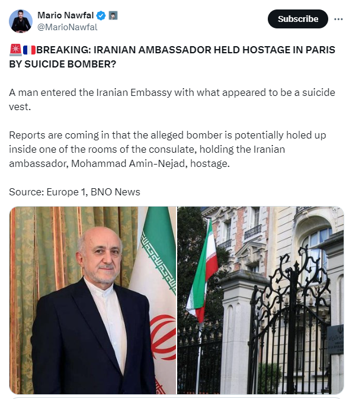The width and height of the screenshot is (346, 399).
Task: Subscribe to Mario Nawfal
Action: click(297, 19)
